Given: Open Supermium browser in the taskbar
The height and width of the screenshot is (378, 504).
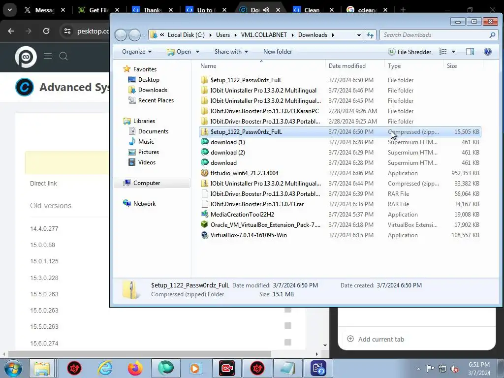Looking at the screenshot, I should (x=166, y=368).
